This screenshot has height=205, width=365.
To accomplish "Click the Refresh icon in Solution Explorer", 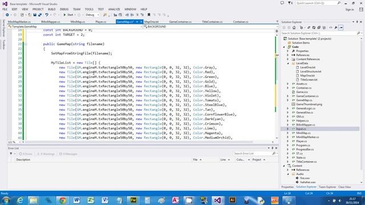I will (x=314, y=28).
